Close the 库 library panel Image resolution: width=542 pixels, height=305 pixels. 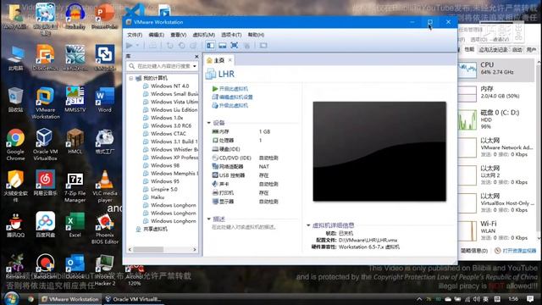196,57
